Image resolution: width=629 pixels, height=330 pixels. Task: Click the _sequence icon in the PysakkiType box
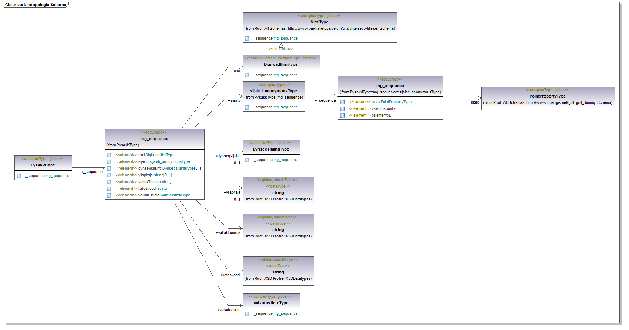(x=19, y=176)
